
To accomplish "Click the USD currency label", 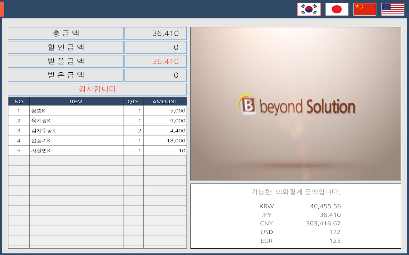I will pos(266,232).
